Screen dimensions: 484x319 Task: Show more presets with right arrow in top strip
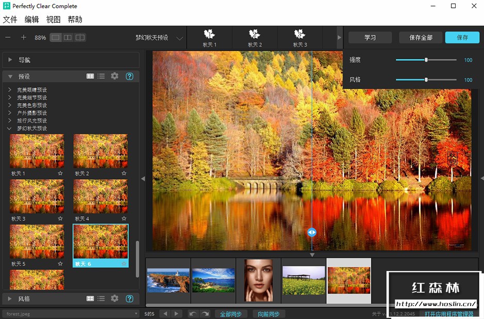(x=339, y=37)
